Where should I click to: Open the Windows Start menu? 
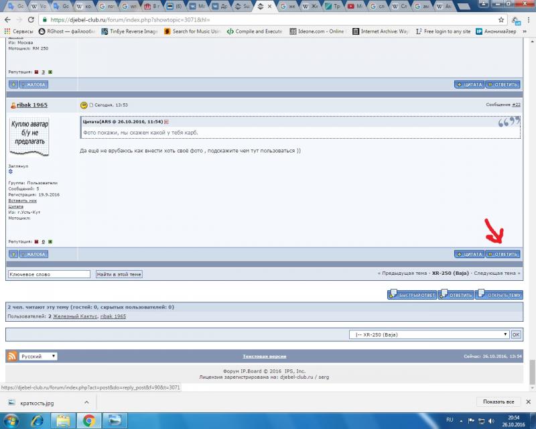(11, 420)
